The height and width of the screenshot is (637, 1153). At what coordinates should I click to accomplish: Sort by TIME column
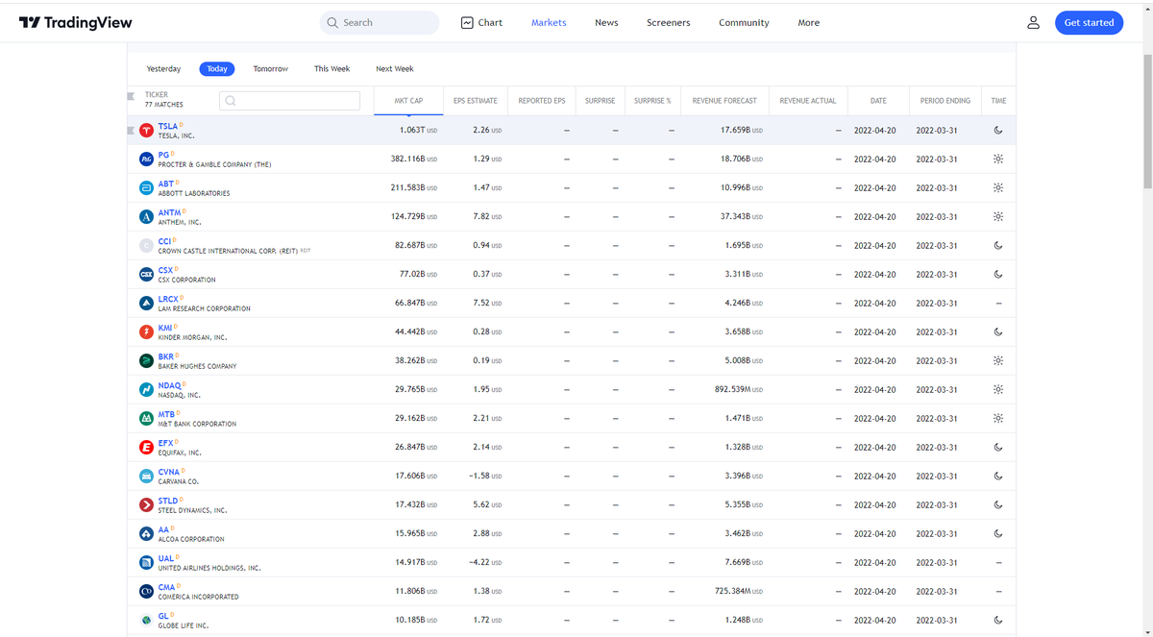pyautogui.click(x=998, y=100)
